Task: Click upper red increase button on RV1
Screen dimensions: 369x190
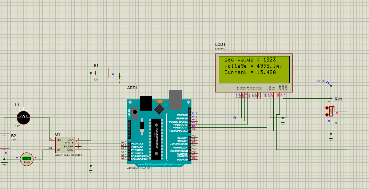Action: 327,108
